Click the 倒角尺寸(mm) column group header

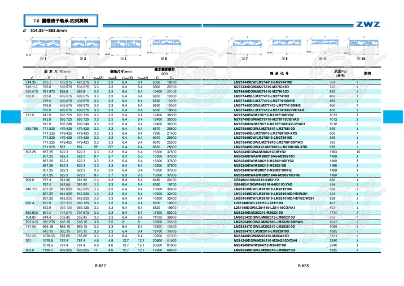[121, 71]
